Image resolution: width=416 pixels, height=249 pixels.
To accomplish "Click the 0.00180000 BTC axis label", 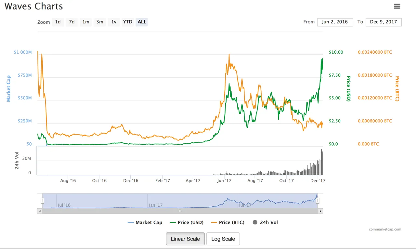I will point(375,75).
